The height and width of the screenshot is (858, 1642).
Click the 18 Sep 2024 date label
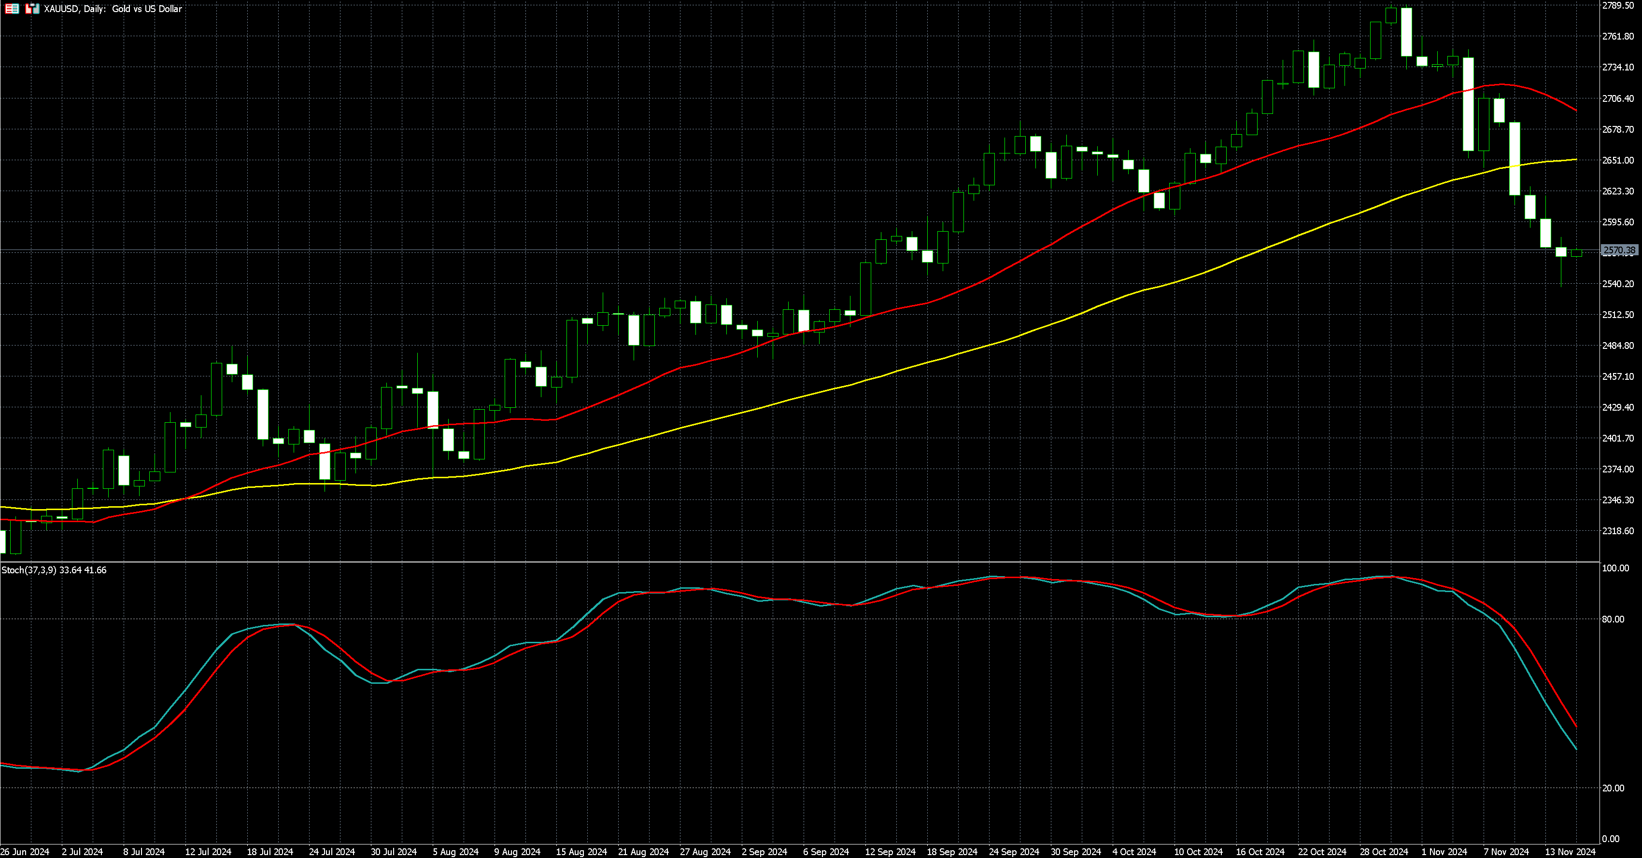pos(952,852)
